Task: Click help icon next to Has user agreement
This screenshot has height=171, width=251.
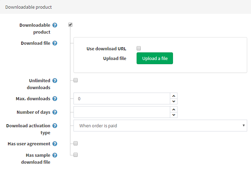Action: click(x=55, y=144)
